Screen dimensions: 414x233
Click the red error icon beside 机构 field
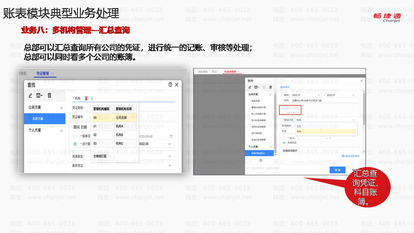click(86, 98)
